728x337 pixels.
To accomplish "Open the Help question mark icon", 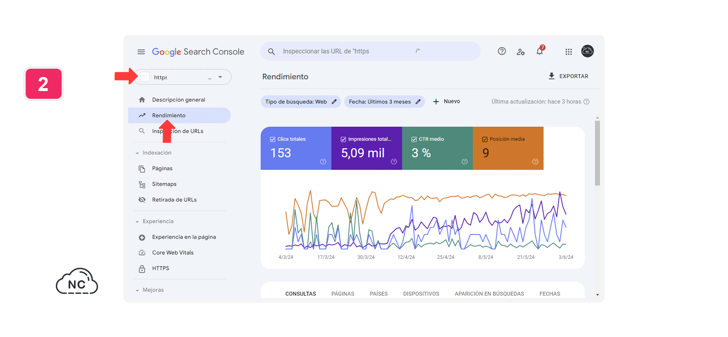I will tap(502, 51).
